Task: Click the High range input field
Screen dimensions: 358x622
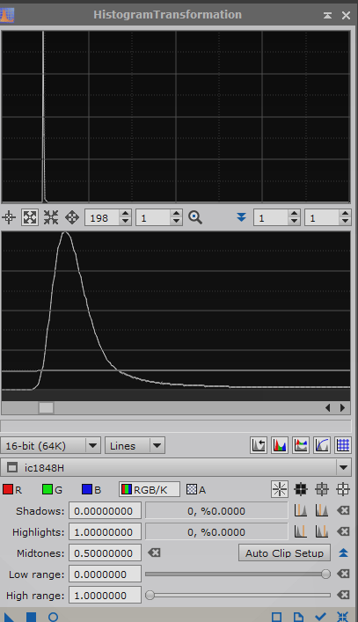Action: click(105, 595)
